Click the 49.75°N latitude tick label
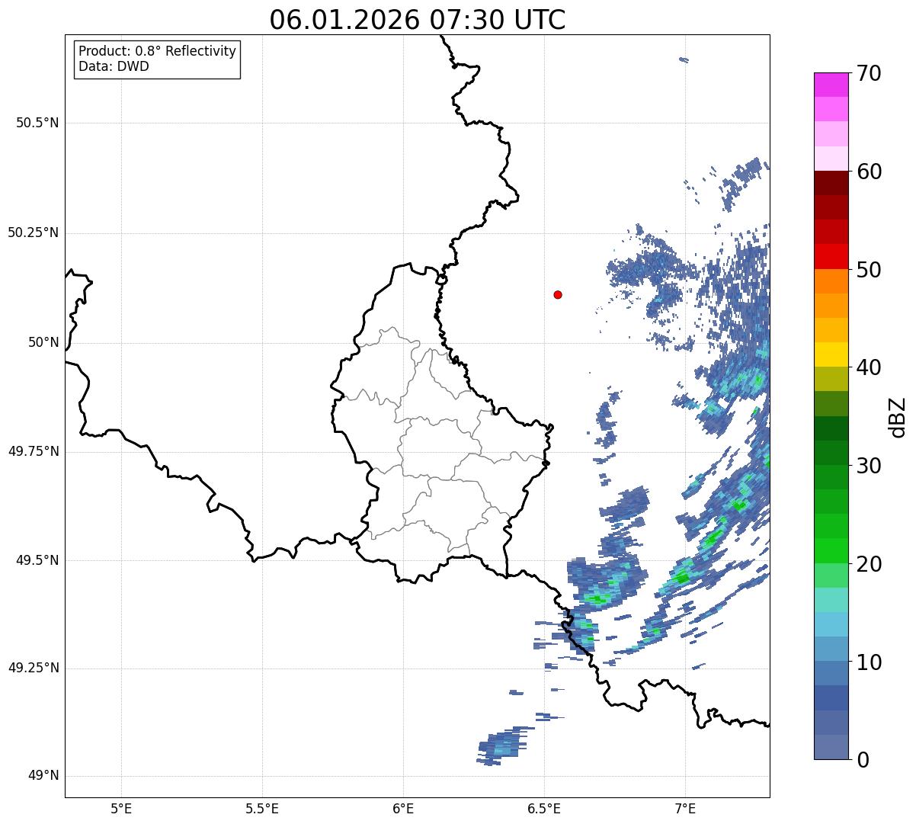Viewport: 916px width, 824px height. [34, 451]
